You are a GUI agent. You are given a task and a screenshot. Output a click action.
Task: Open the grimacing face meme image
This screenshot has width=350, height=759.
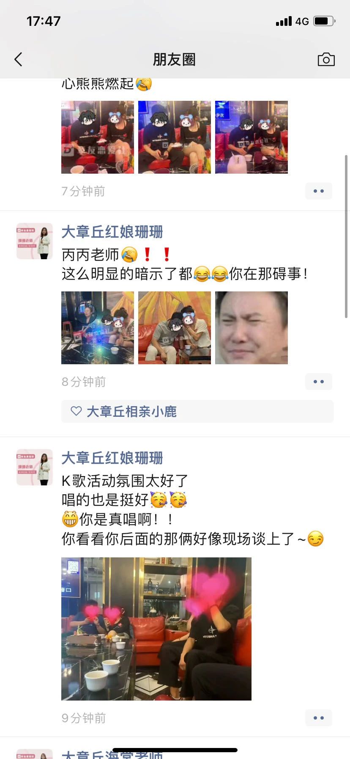[x=252, y=328]
